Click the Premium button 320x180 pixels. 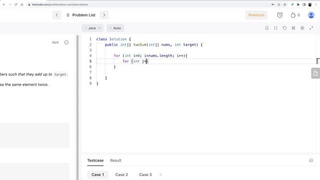[256, 15]
